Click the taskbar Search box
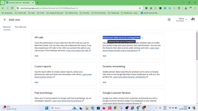Image resolution: width=198 pixels, height=111 pixels. [x=64, y=108]
